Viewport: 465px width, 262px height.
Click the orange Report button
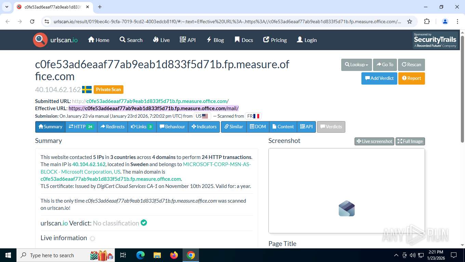(412, 78)
